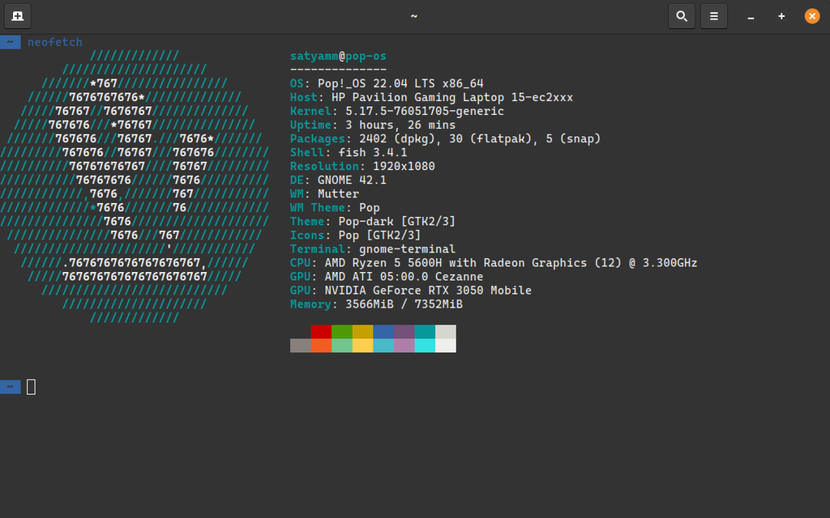Click the Shell fish 3.4.1 line
Screen dimensions: 830x518
(349, 152)
